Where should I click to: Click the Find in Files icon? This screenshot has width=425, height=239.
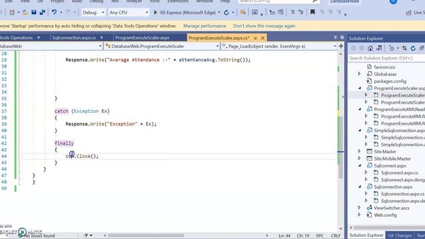point(242,12)
